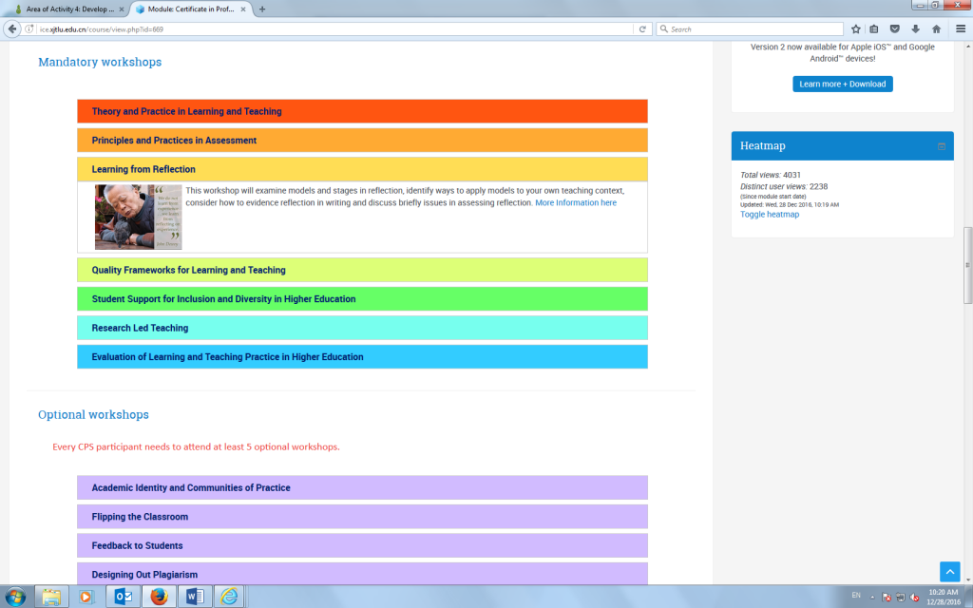Reload the page with the refresh icon
Screen dimensions: 973x608
643,28
